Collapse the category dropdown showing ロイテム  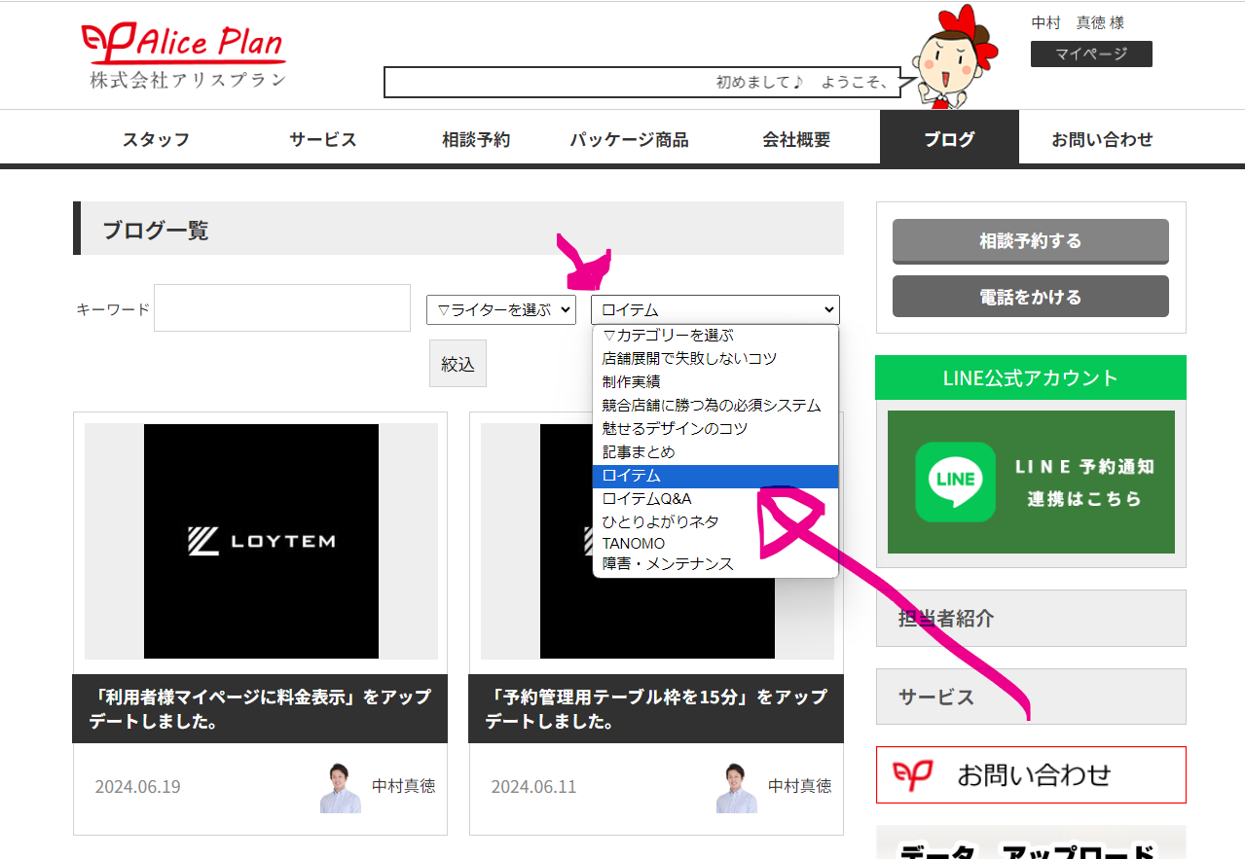[x=715, y=309]
